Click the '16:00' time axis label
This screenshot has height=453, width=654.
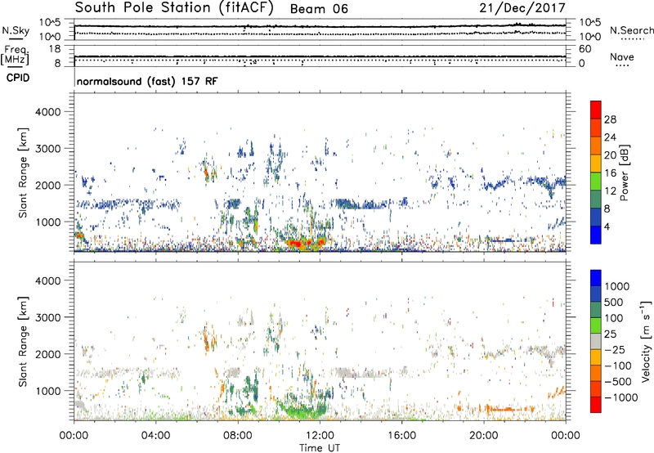point(401,436)
